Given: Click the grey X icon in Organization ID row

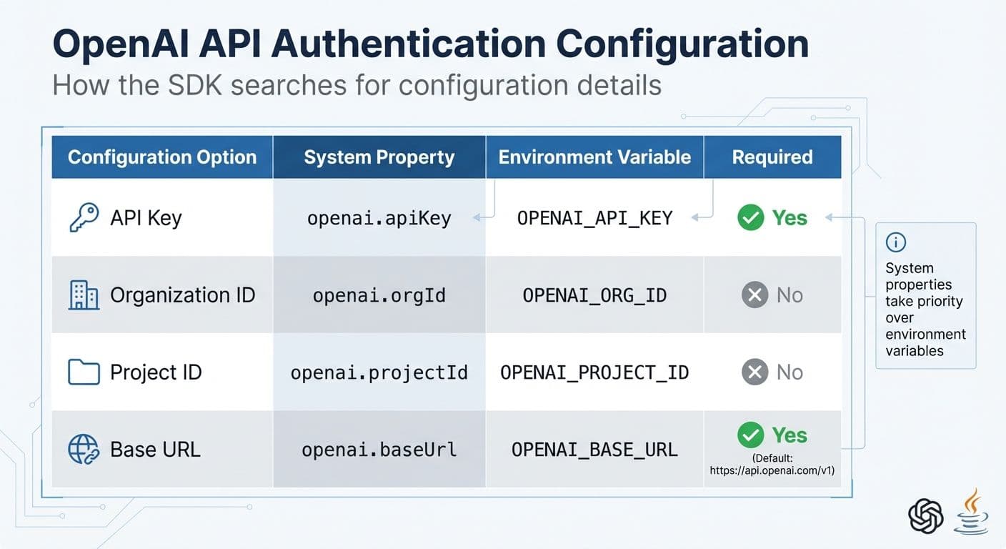Looking at the screenshot, I should (754, 295).
